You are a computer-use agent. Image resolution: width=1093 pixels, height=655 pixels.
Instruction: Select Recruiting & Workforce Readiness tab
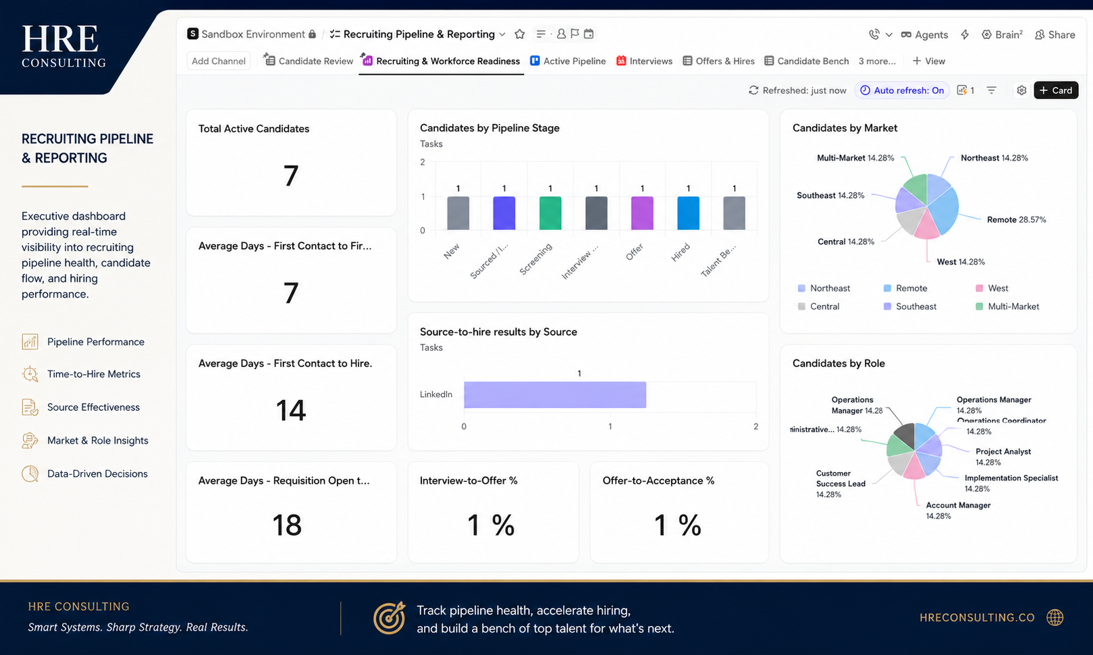(x=442, y=61)
